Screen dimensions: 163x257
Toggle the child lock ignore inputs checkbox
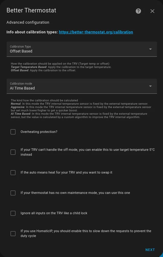click(x=13, y=213)
